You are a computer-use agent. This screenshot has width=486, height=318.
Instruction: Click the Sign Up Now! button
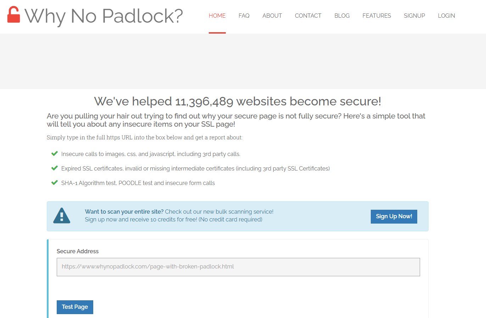[x=394, y=216]
